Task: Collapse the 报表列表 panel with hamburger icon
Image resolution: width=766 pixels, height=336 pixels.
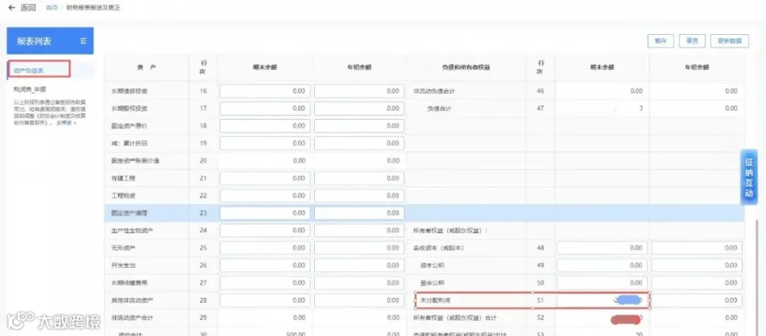Action: (83, 41)
